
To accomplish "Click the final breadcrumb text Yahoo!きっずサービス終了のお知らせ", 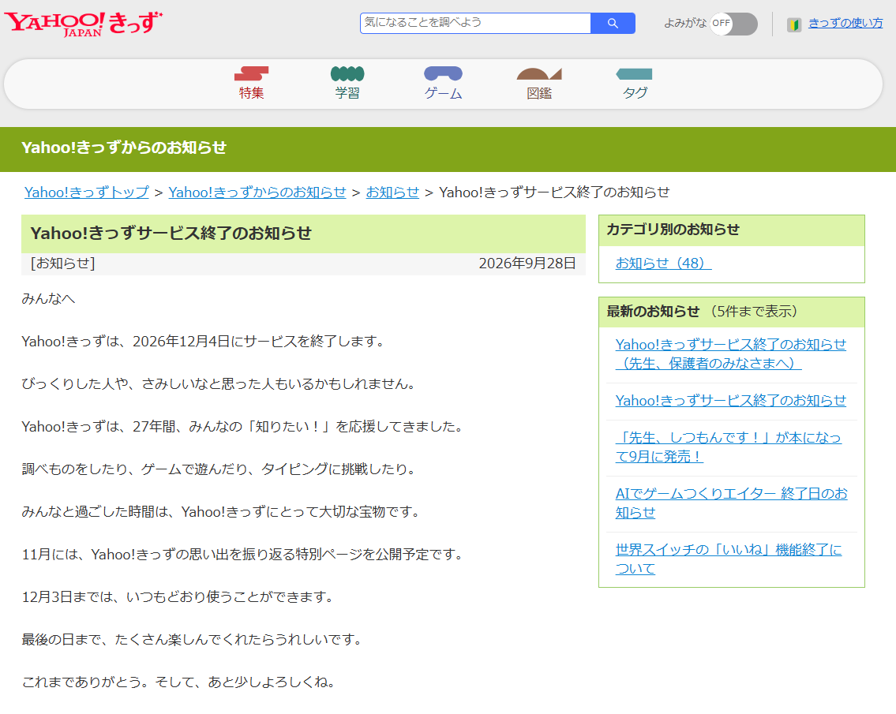I will (554, 192).
